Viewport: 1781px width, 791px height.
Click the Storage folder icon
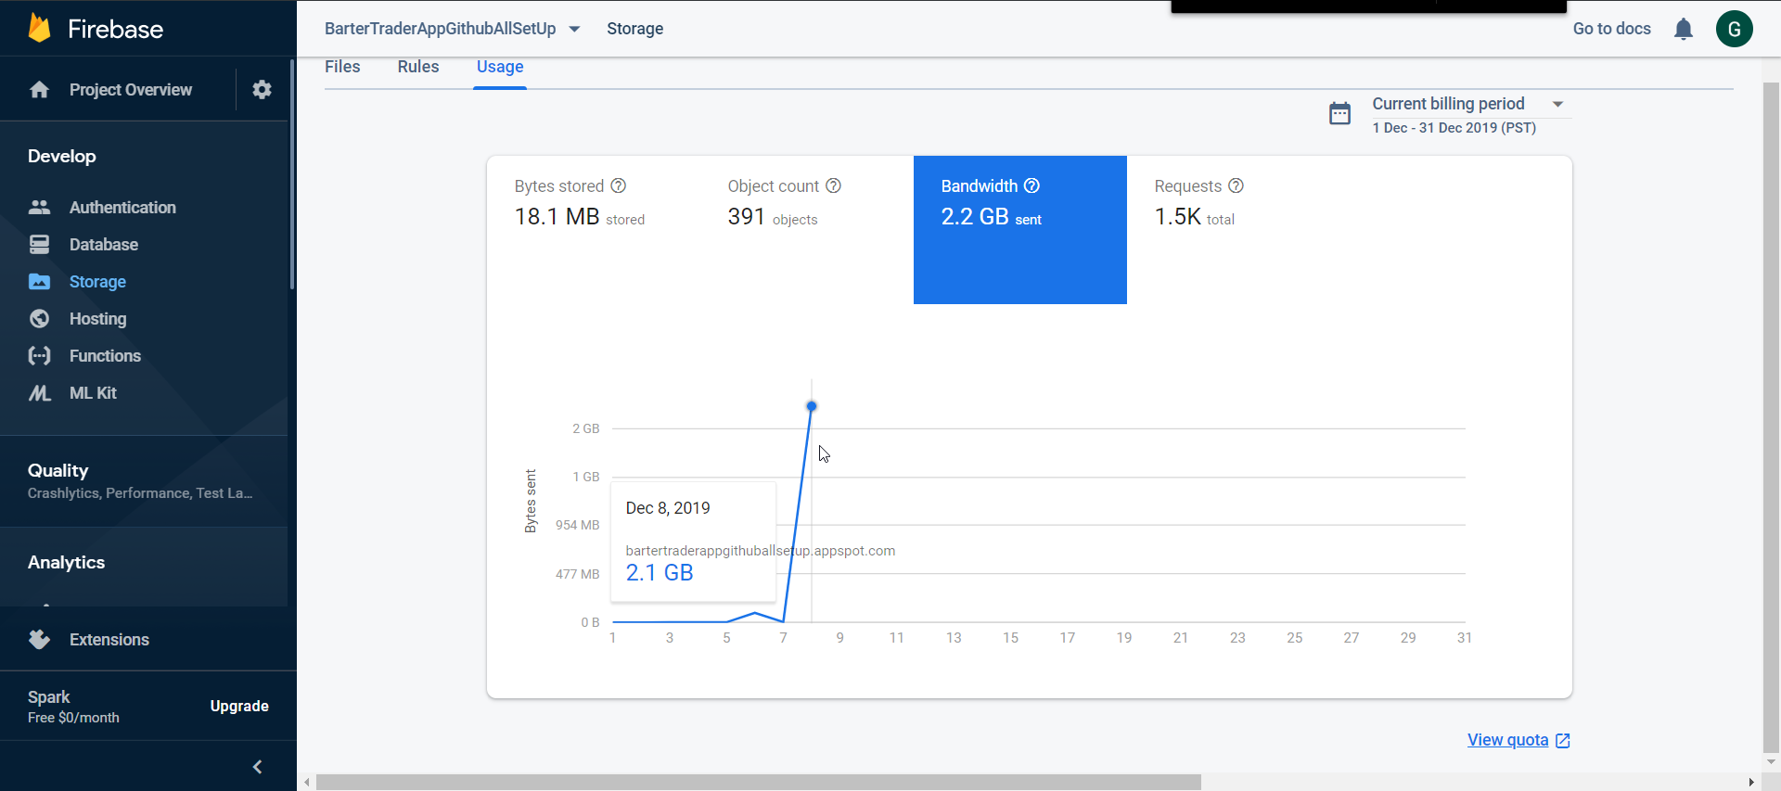[39, 282]
